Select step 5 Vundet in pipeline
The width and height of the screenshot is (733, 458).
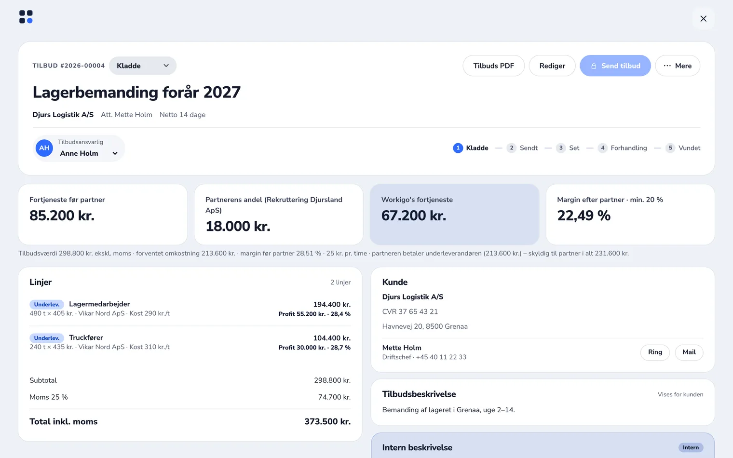683,148
